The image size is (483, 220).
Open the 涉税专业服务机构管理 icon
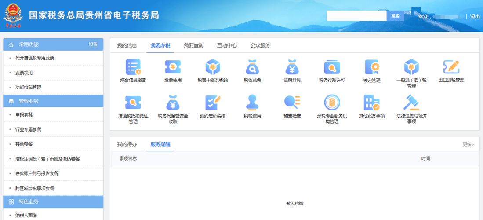coord(332,103)
